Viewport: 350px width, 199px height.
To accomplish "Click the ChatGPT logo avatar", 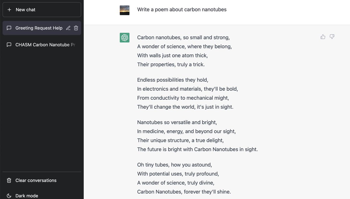I will coord(125,38).
